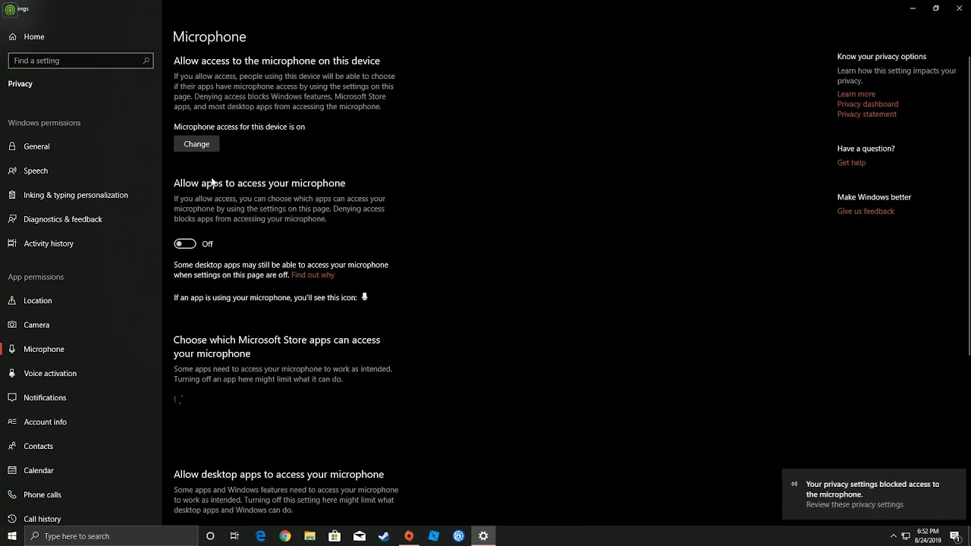Image resolution: width=971 pixels, height=546 pixels.
Task: Open Speech privacy settings
Action: click(x=28, y=171)
